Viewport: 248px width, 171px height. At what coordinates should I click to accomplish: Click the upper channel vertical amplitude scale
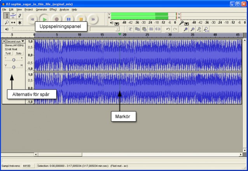[x=30, y=55]
